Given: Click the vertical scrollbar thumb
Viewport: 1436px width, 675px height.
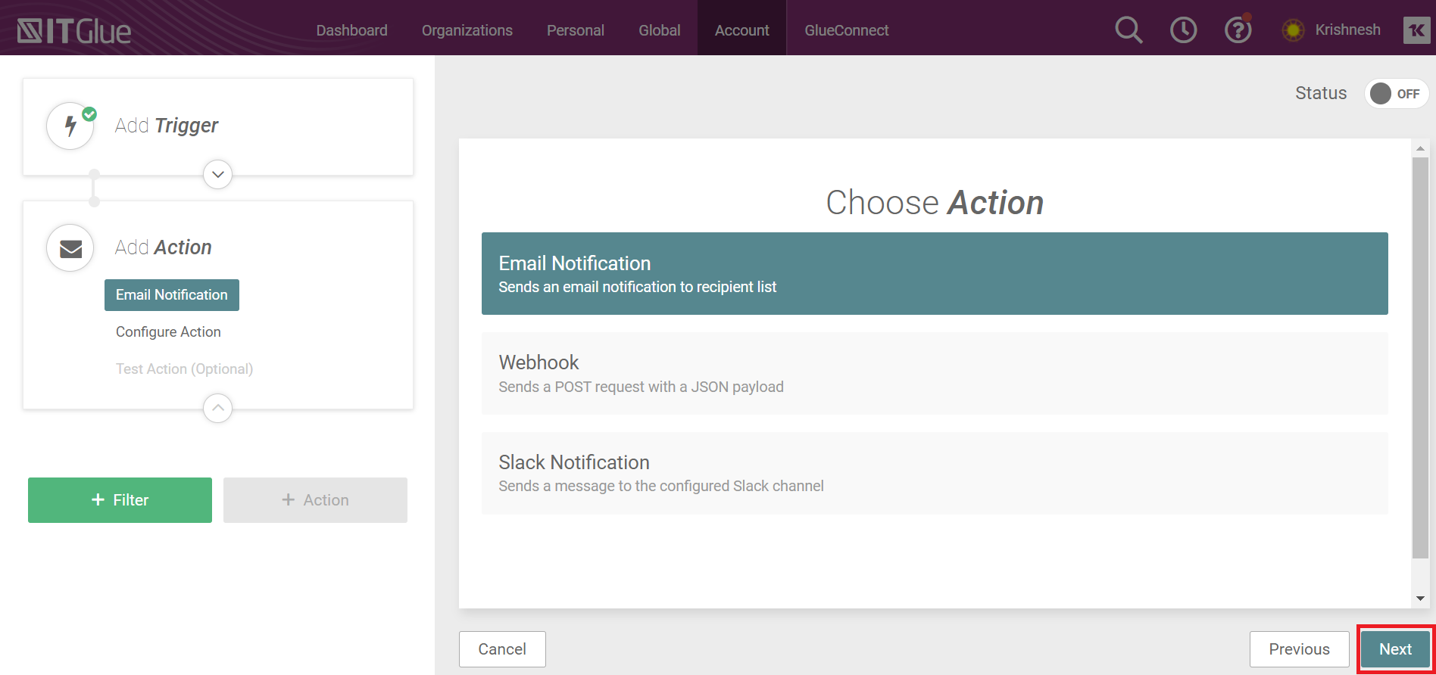Looking at the screenshot, I should [x=1420, y=358].
